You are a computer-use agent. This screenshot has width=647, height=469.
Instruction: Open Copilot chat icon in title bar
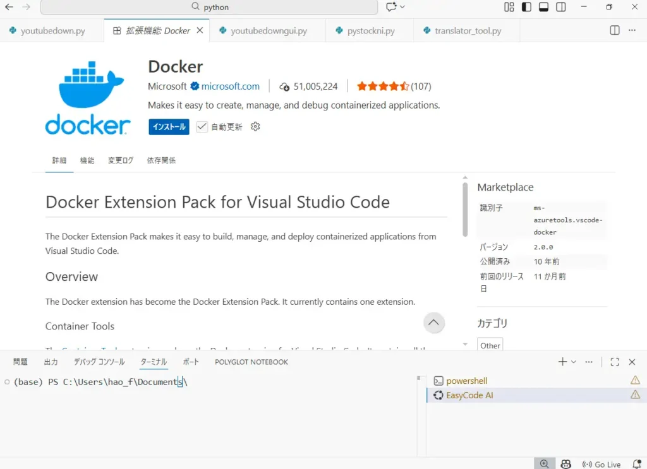pyautogui.click(x=390, y=7)
